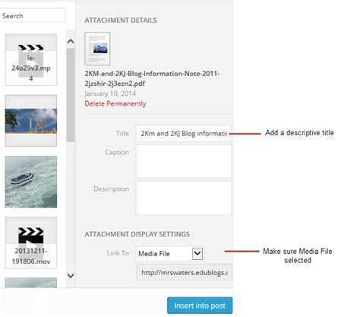Image resolution: width=360 pixels, height=317 pixels.
Task: Click the media library scrollbar handle
Action: point(71,95)
